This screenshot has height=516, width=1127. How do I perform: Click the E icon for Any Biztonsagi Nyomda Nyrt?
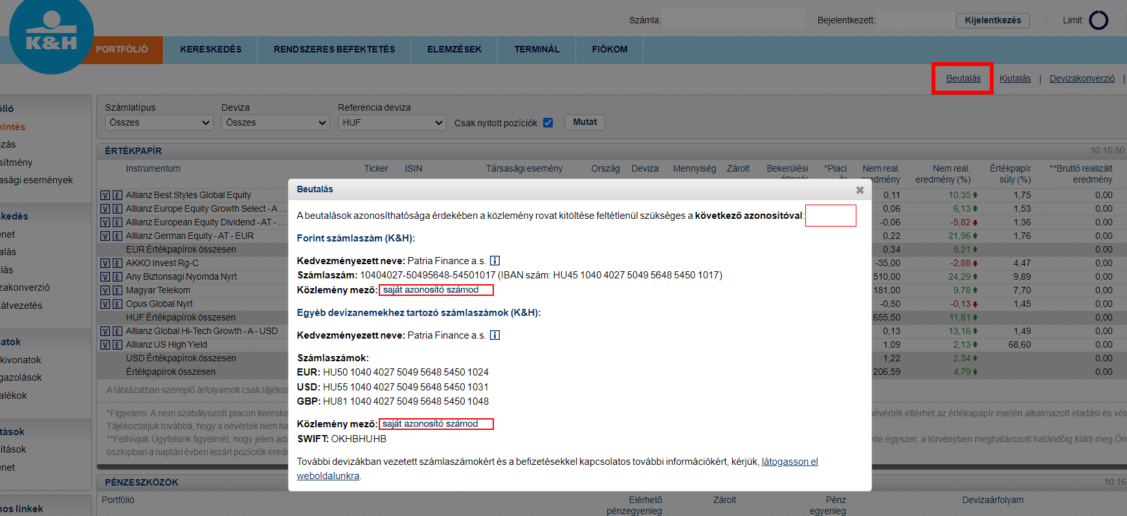117,276
